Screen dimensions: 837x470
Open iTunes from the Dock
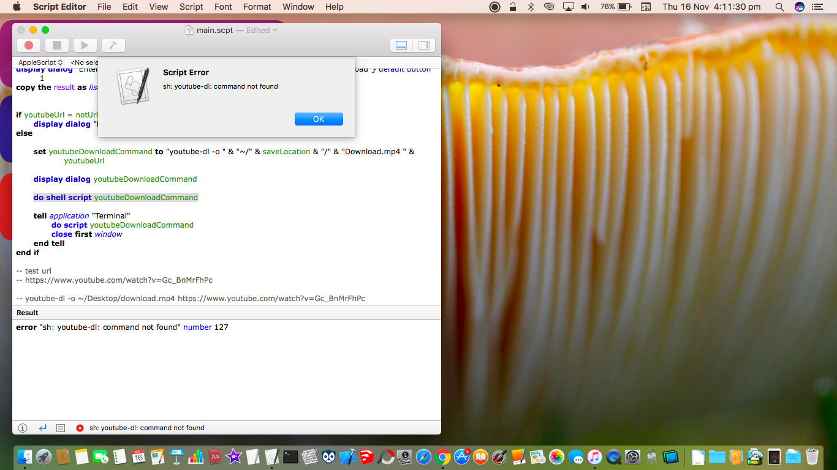tap(594, 457)
